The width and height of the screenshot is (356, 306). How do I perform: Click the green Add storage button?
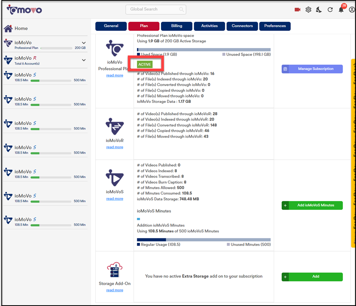(x=312, y=277)
